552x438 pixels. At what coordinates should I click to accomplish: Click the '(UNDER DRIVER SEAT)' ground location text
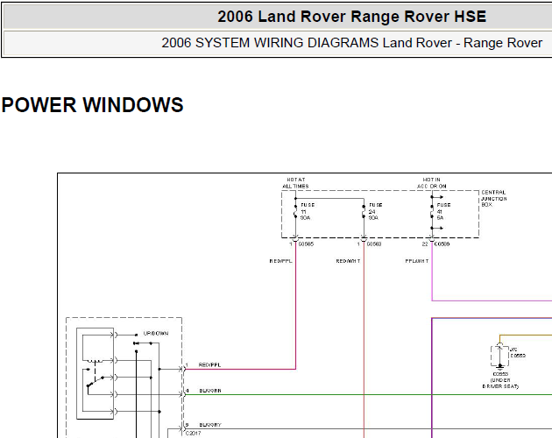point(500,383)
